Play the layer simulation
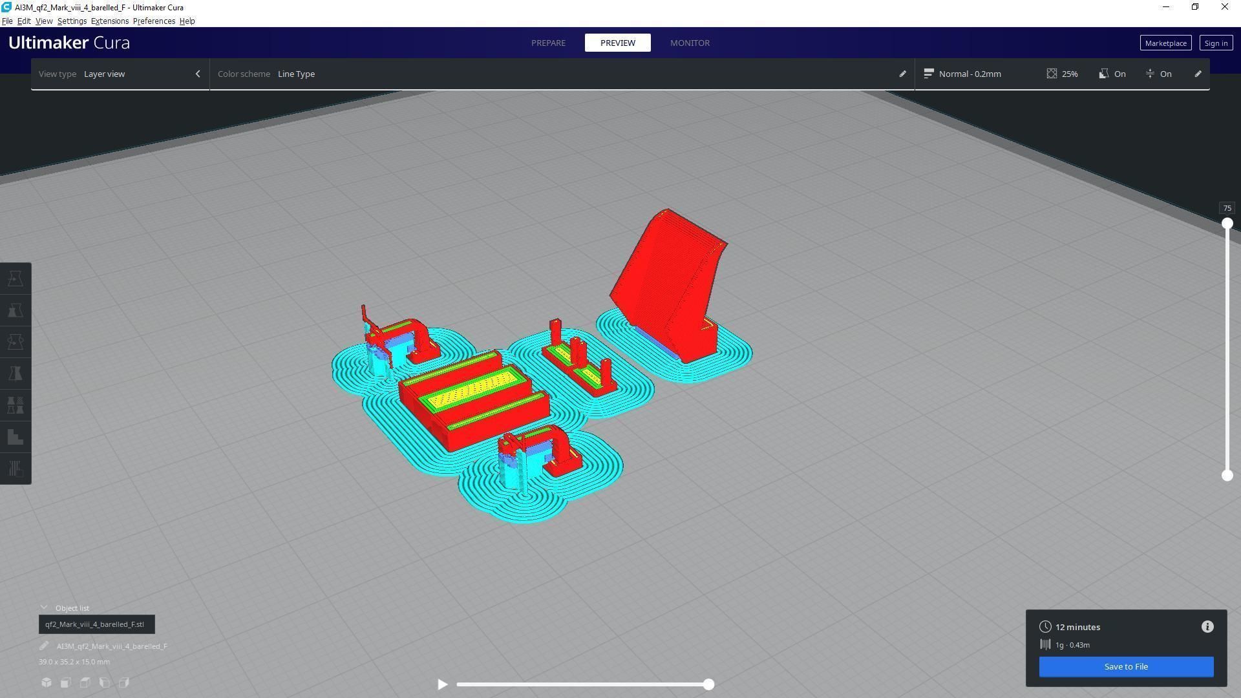Image resolution: width=1241 pixels, height=698 pixels. [x=442, y=684]
